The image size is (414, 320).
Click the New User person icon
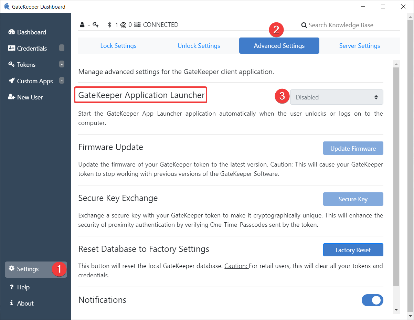point(12,97)
